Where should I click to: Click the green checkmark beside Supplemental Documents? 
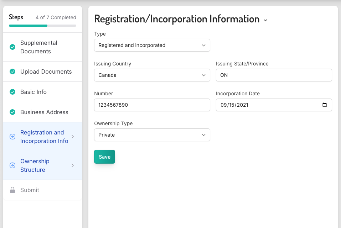[12, 47]
